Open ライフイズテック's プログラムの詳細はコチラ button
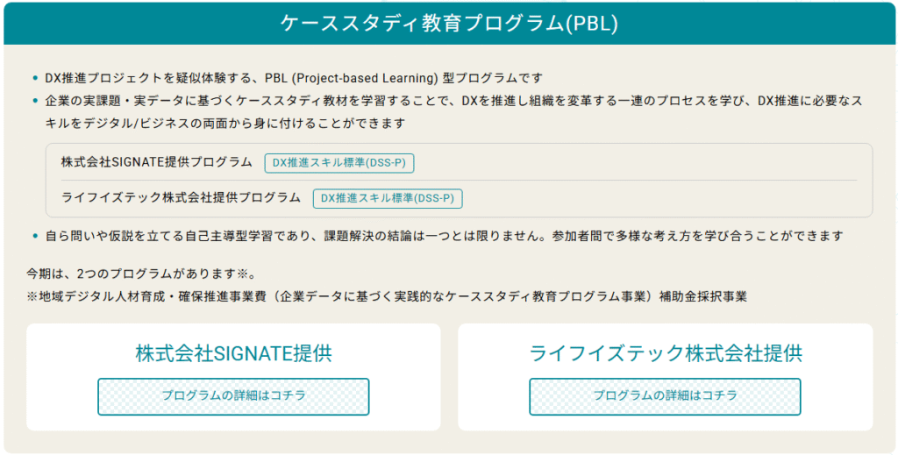This screenshot has width=898, height=455. [x=665, y=396]
